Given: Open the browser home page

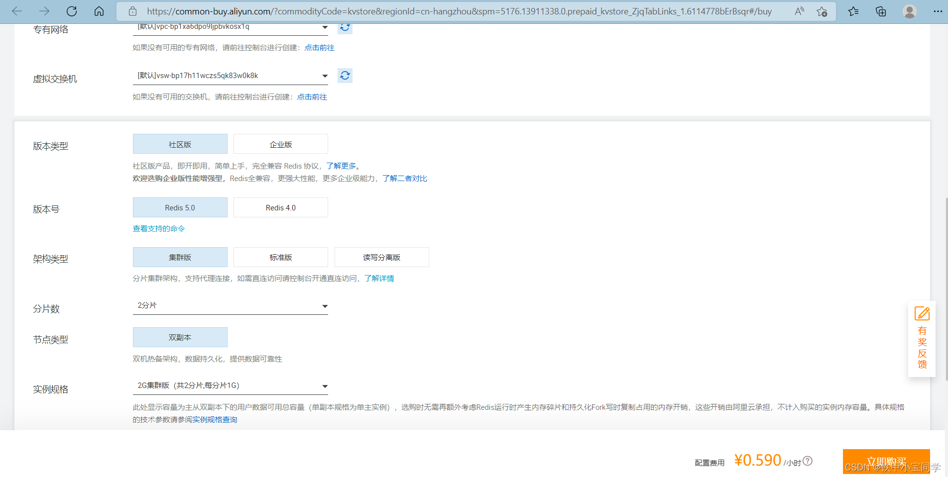Looking at the screenshot, I should (x=99, y=11).
